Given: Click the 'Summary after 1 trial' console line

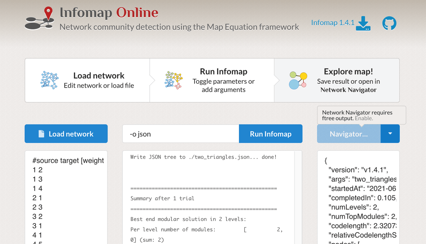Looking at the screenshot, I should [162, 198].
